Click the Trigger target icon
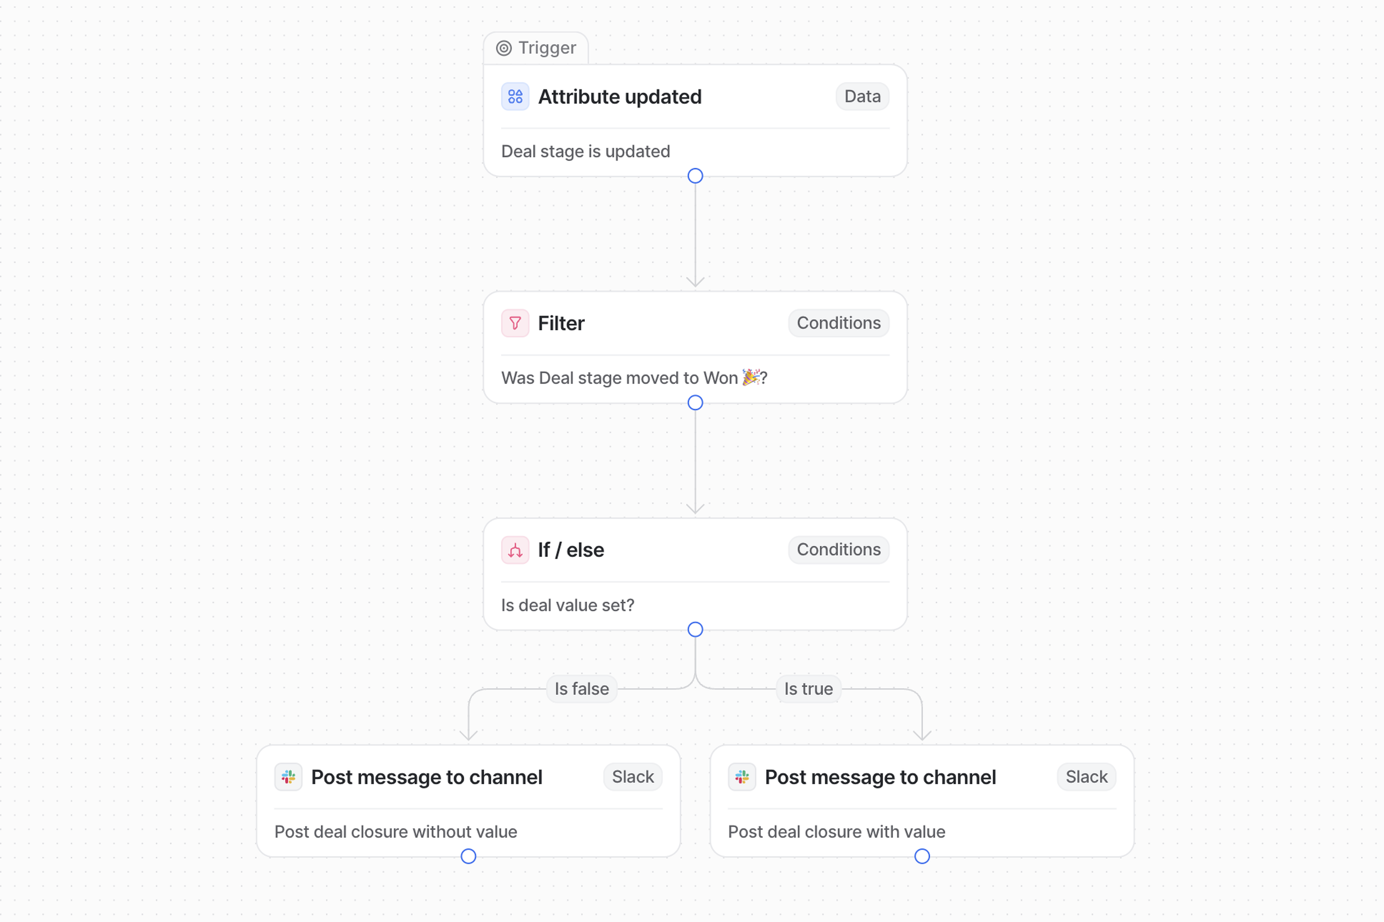Screen dimensions: 1384x922 click(x=504, y=48)
